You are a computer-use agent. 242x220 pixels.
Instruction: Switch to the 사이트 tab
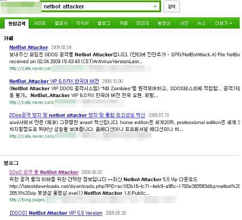point(40,24)
